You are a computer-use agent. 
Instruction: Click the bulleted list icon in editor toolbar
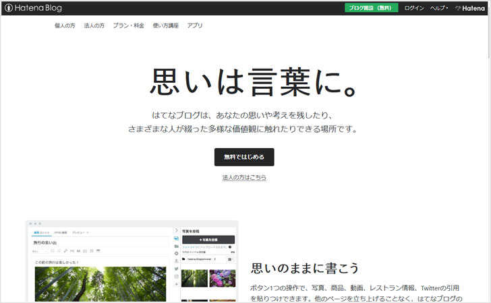[53, 251]
